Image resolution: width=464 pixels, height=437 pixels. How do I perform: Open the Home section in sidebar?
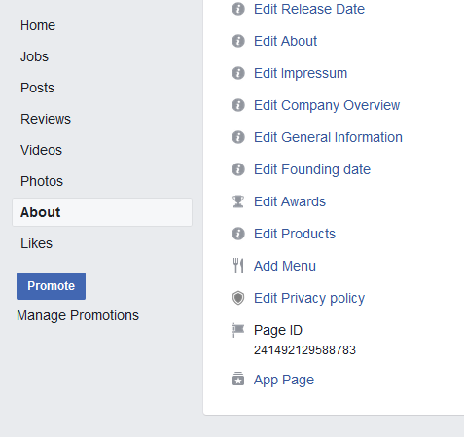(38, 25)
